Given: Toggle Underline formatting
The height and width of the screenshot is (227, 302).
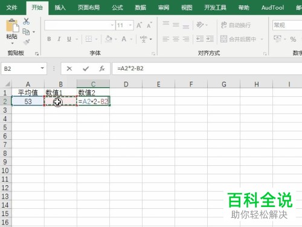Looking at the screenshot, I should click(69, 39).
